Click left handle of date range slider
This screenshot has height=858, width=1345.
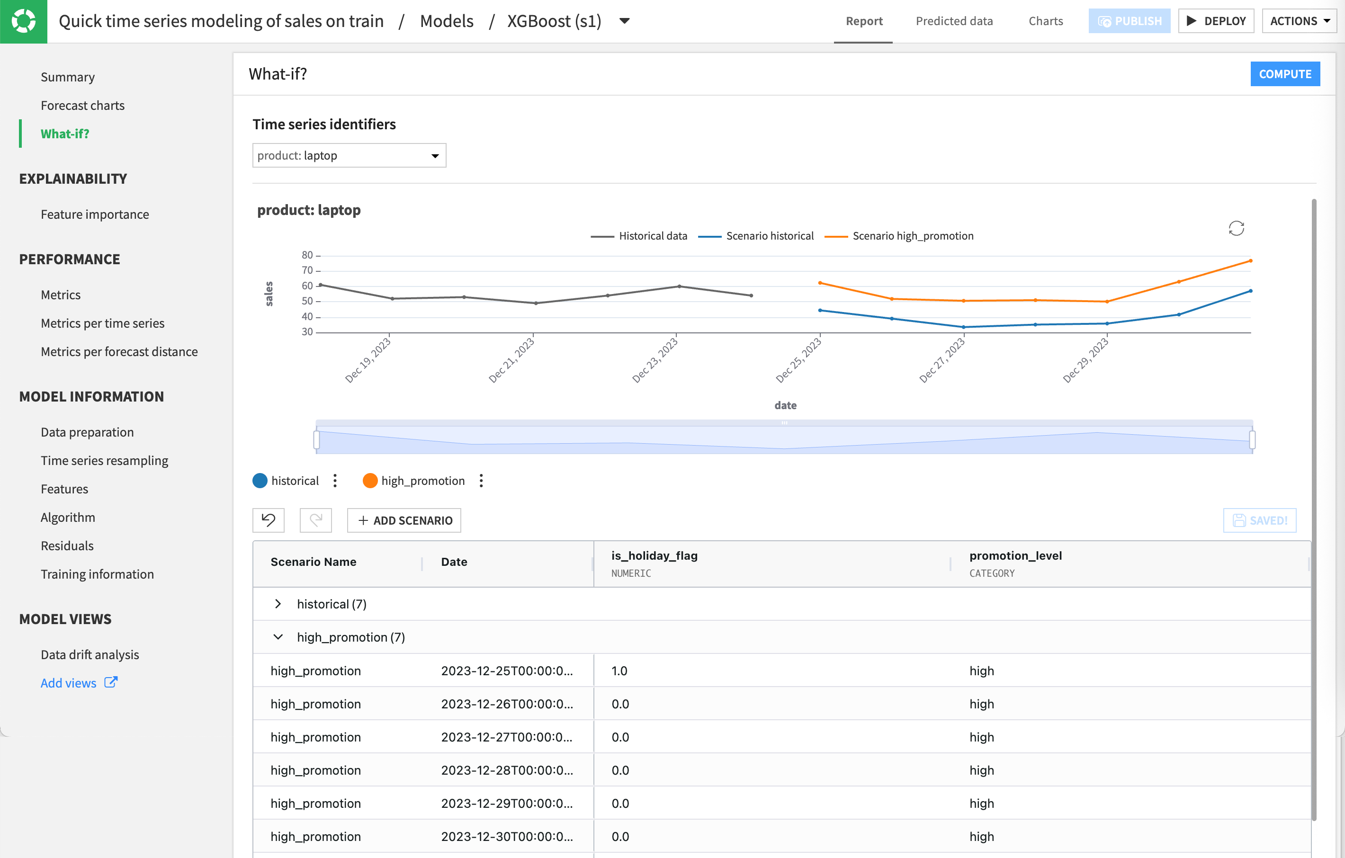[317, 439]
